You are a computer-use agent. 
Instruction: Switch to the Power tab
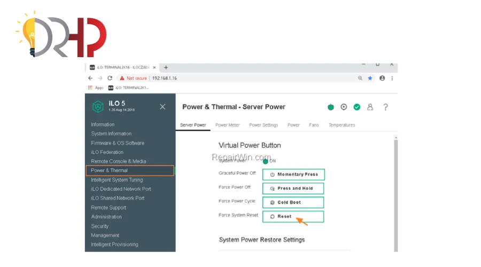coord(293,125)
